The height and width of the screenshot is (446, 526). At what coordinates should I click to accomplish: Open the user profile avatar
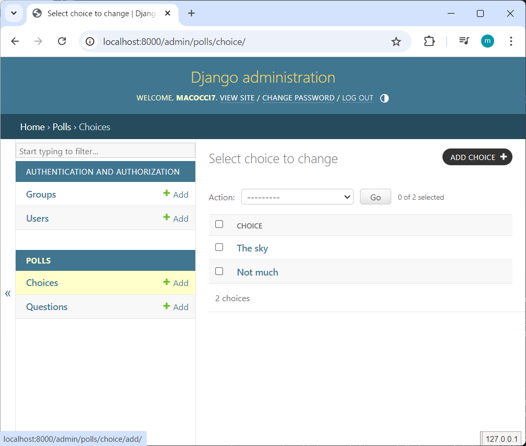tap(487, 41)
